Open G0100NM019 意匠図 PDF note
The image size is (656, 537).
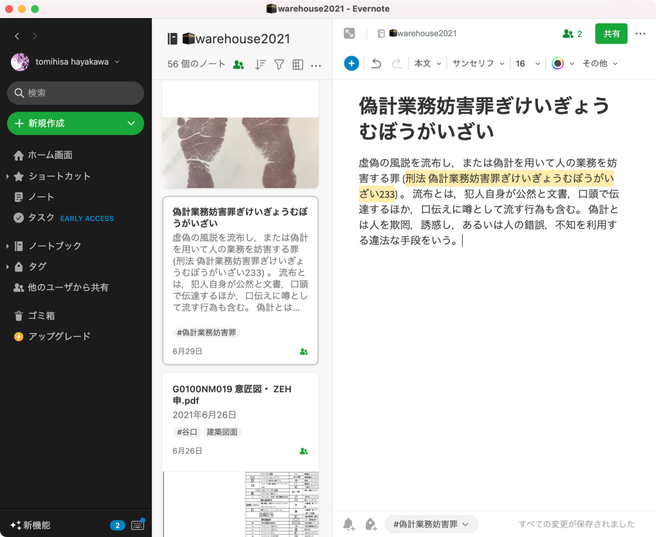241,422
